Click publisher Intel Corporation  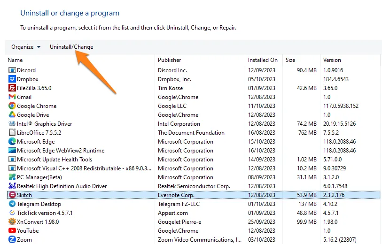[179, 124]
